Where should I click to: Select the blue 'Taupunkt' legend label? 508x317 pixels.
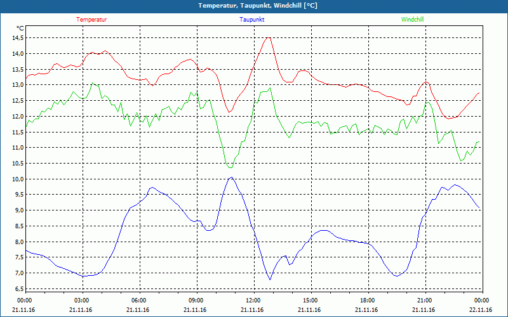251,20
